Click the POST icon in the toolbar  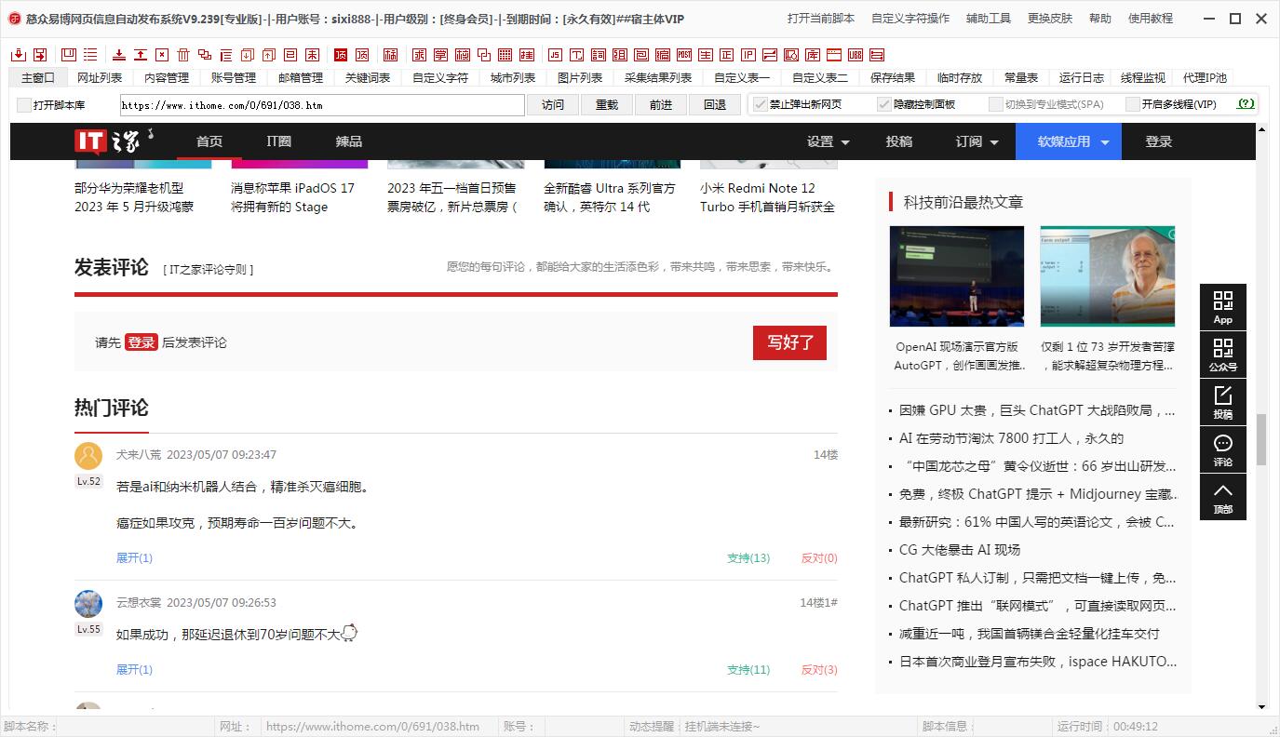pos(684,55)
